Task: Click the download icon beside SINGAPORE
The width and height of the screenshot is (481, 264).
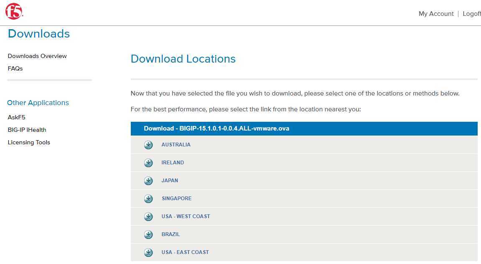Action: pos(148,199)
